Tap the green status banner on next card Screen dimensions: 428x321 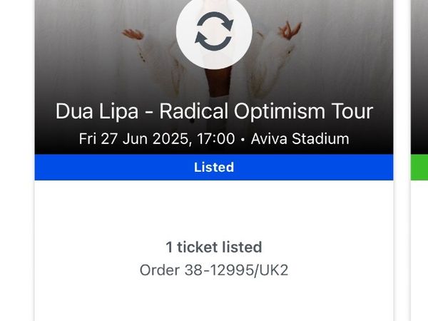tap(419, 167)
